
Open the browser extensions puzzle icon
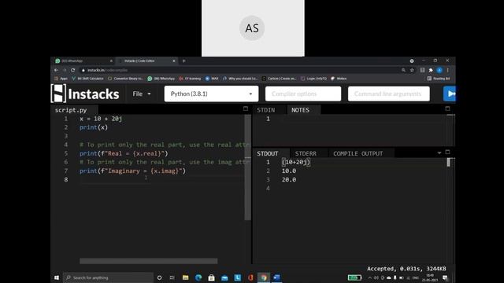click(431, 70)
